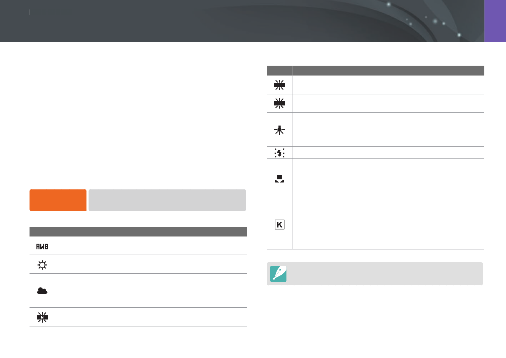Pick the Custom Set white balance icon
506x358 pixels.
(279, 179)
